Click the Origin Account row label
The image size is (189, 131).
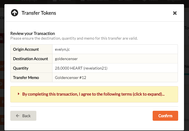click(26, 49)
